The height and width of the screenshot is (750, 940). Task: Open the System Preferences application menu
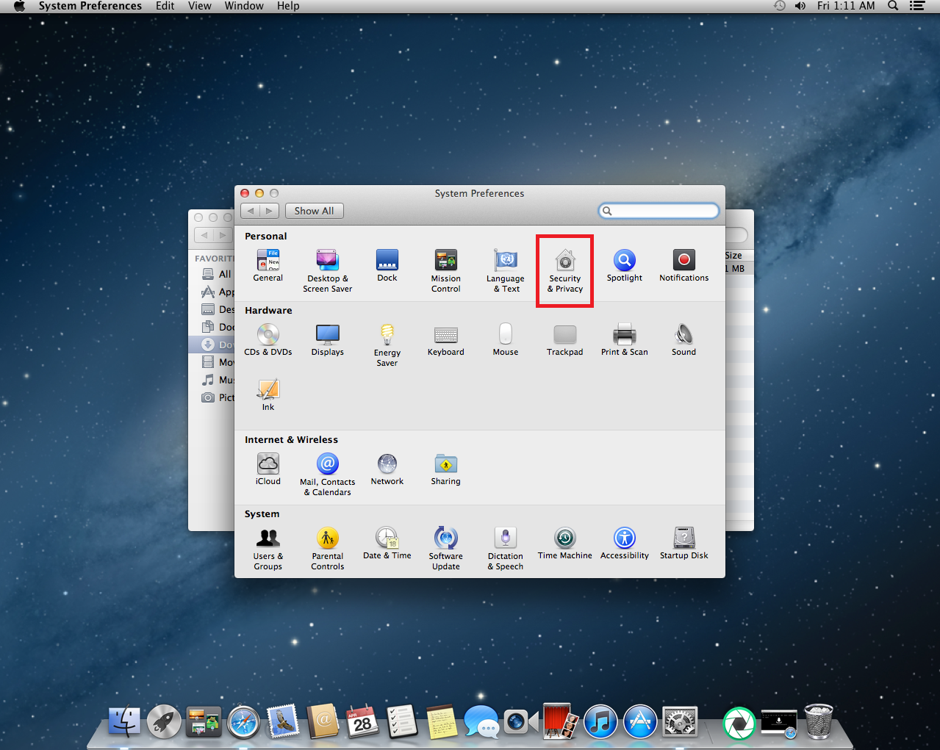tap(90, 6)
